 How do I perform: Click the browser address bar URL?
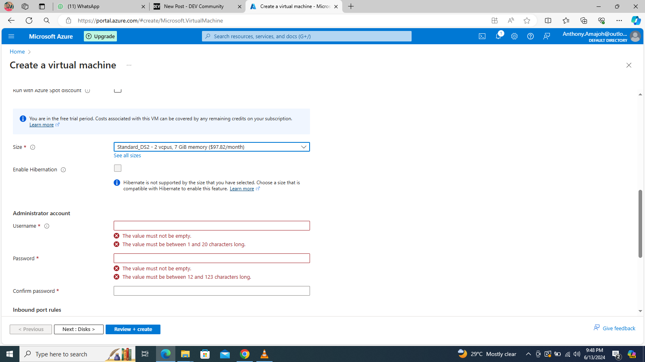150,21
